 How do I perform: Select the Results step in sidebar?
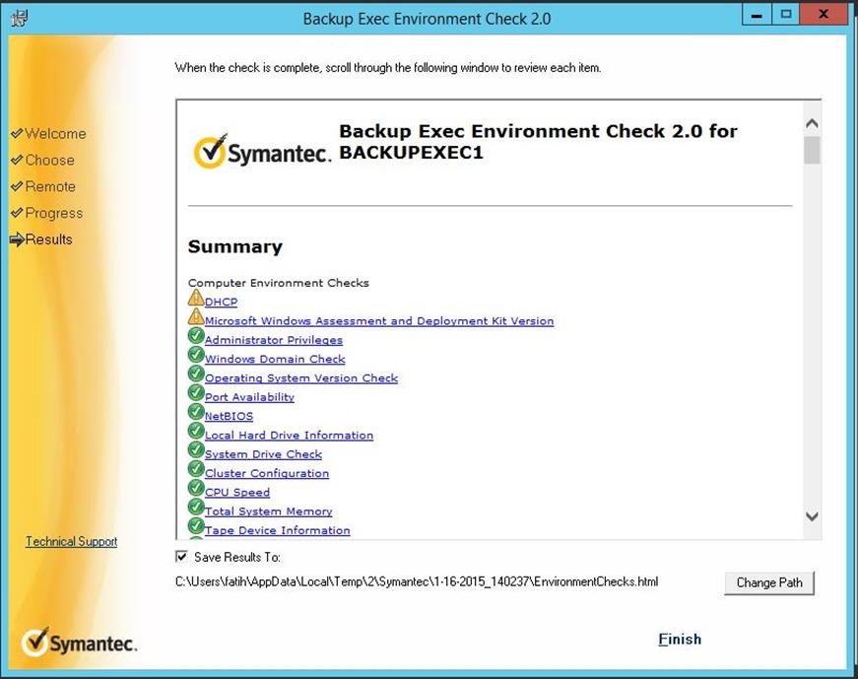48,239
